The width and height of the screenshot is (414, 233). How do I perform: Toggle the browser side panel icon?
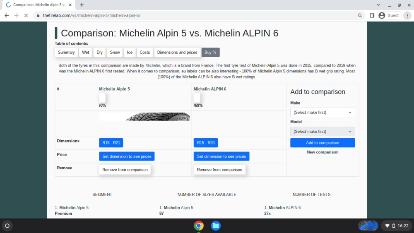pyautogui.click(x=372, y=16)
